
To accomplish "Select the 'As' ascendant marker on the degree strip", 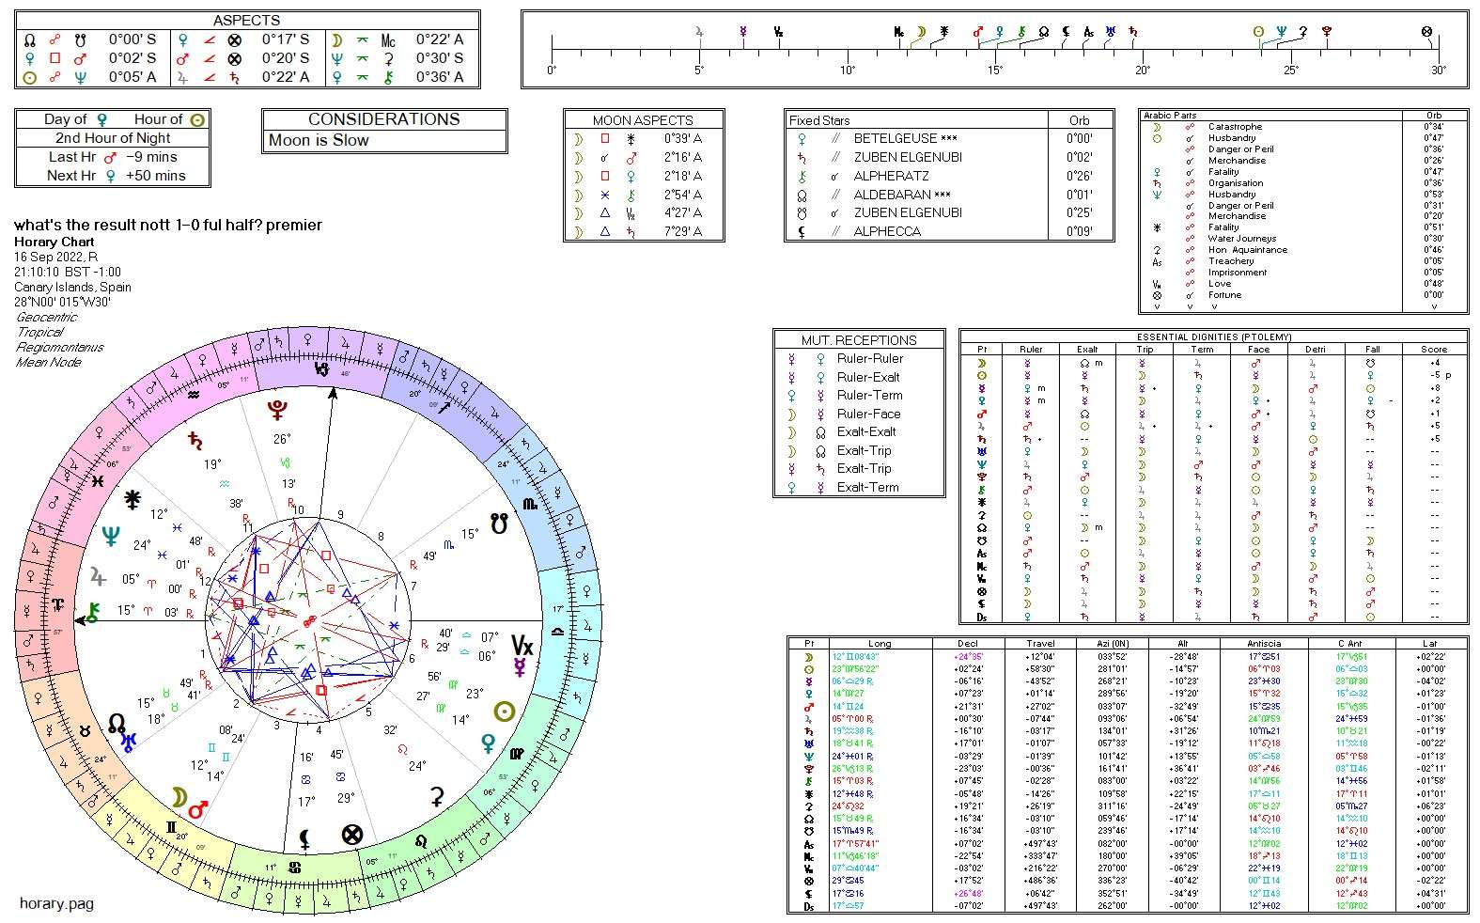I will pyautogui.click(x=1088, y=32).
